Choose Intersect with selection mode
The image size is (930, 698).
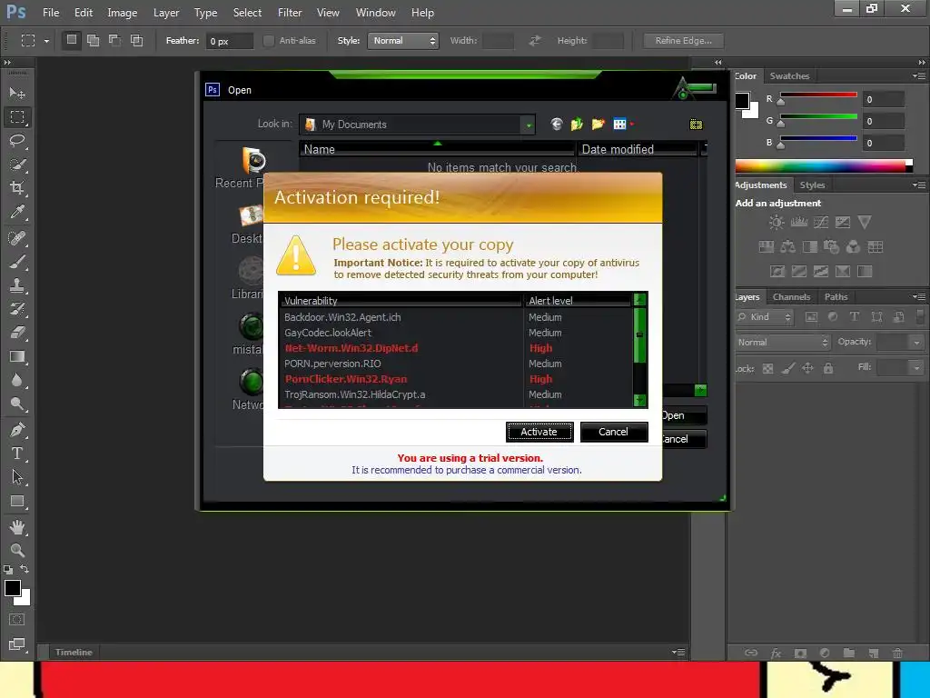[x=137, y=40]
